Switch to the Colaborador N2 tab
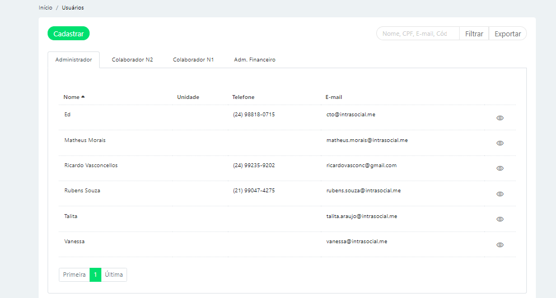The image size is (556, 298). coord(132,60)
